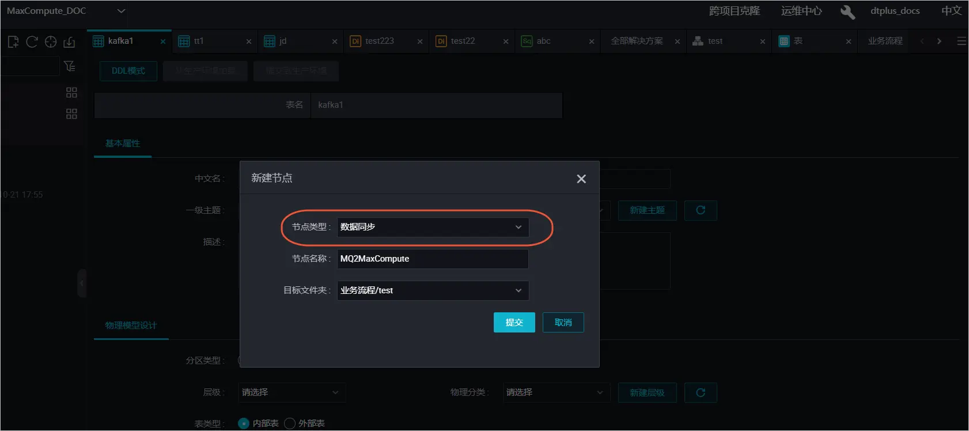This screenshot has width=969, height=431.
Task: Click the locate target icon in left toolbar
Action: 51,41
